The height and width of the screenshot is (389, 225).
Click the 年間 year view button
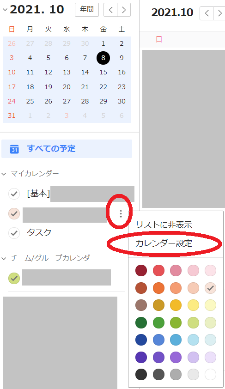87,10
